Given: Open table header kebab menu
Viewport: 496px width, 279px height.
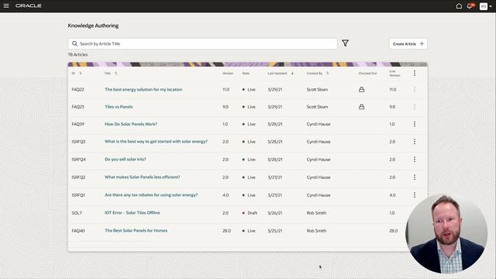Looking at the screenshot, I should [x=415, y=73].
